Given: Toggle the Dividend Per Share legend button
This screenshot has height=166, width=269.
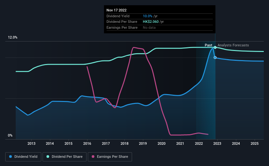Looking at the screenshot, I should click(x=65, y=157).
